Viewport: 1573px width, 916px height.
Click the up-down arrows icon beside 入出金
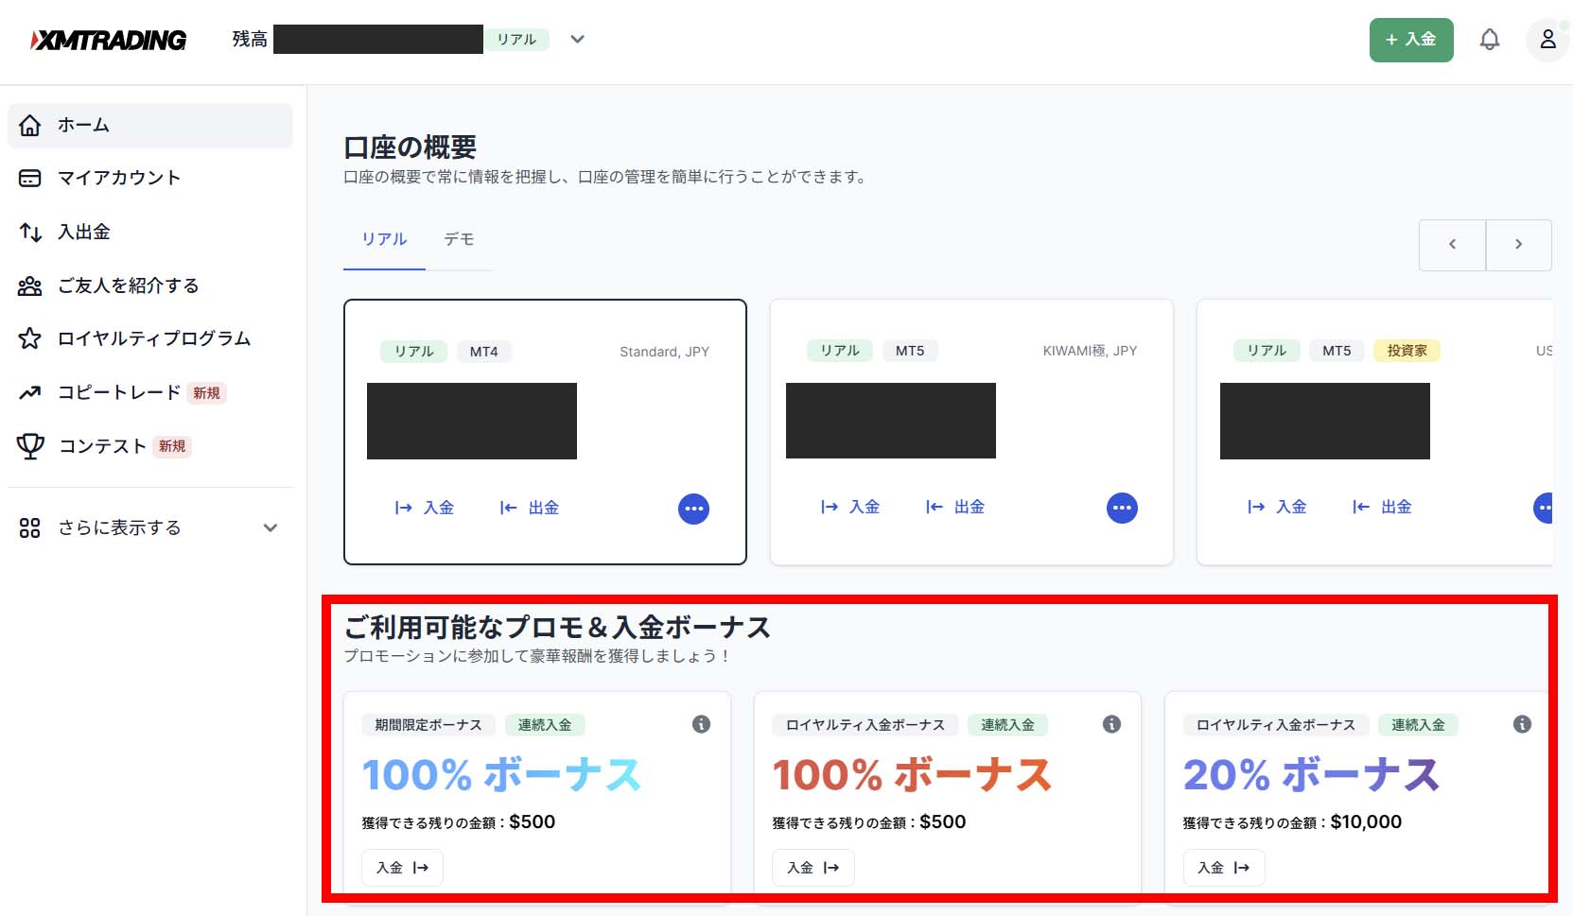coord(30,232)
